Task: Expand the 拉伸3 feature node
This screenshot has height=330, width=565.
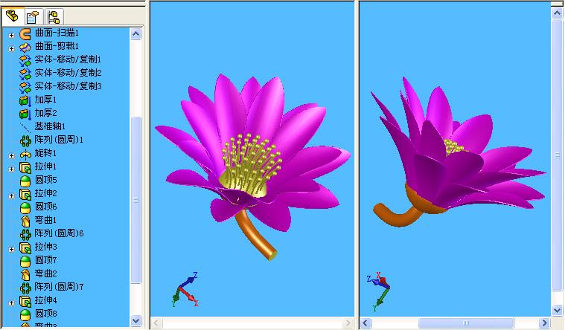Action: (x=11, y=249)
